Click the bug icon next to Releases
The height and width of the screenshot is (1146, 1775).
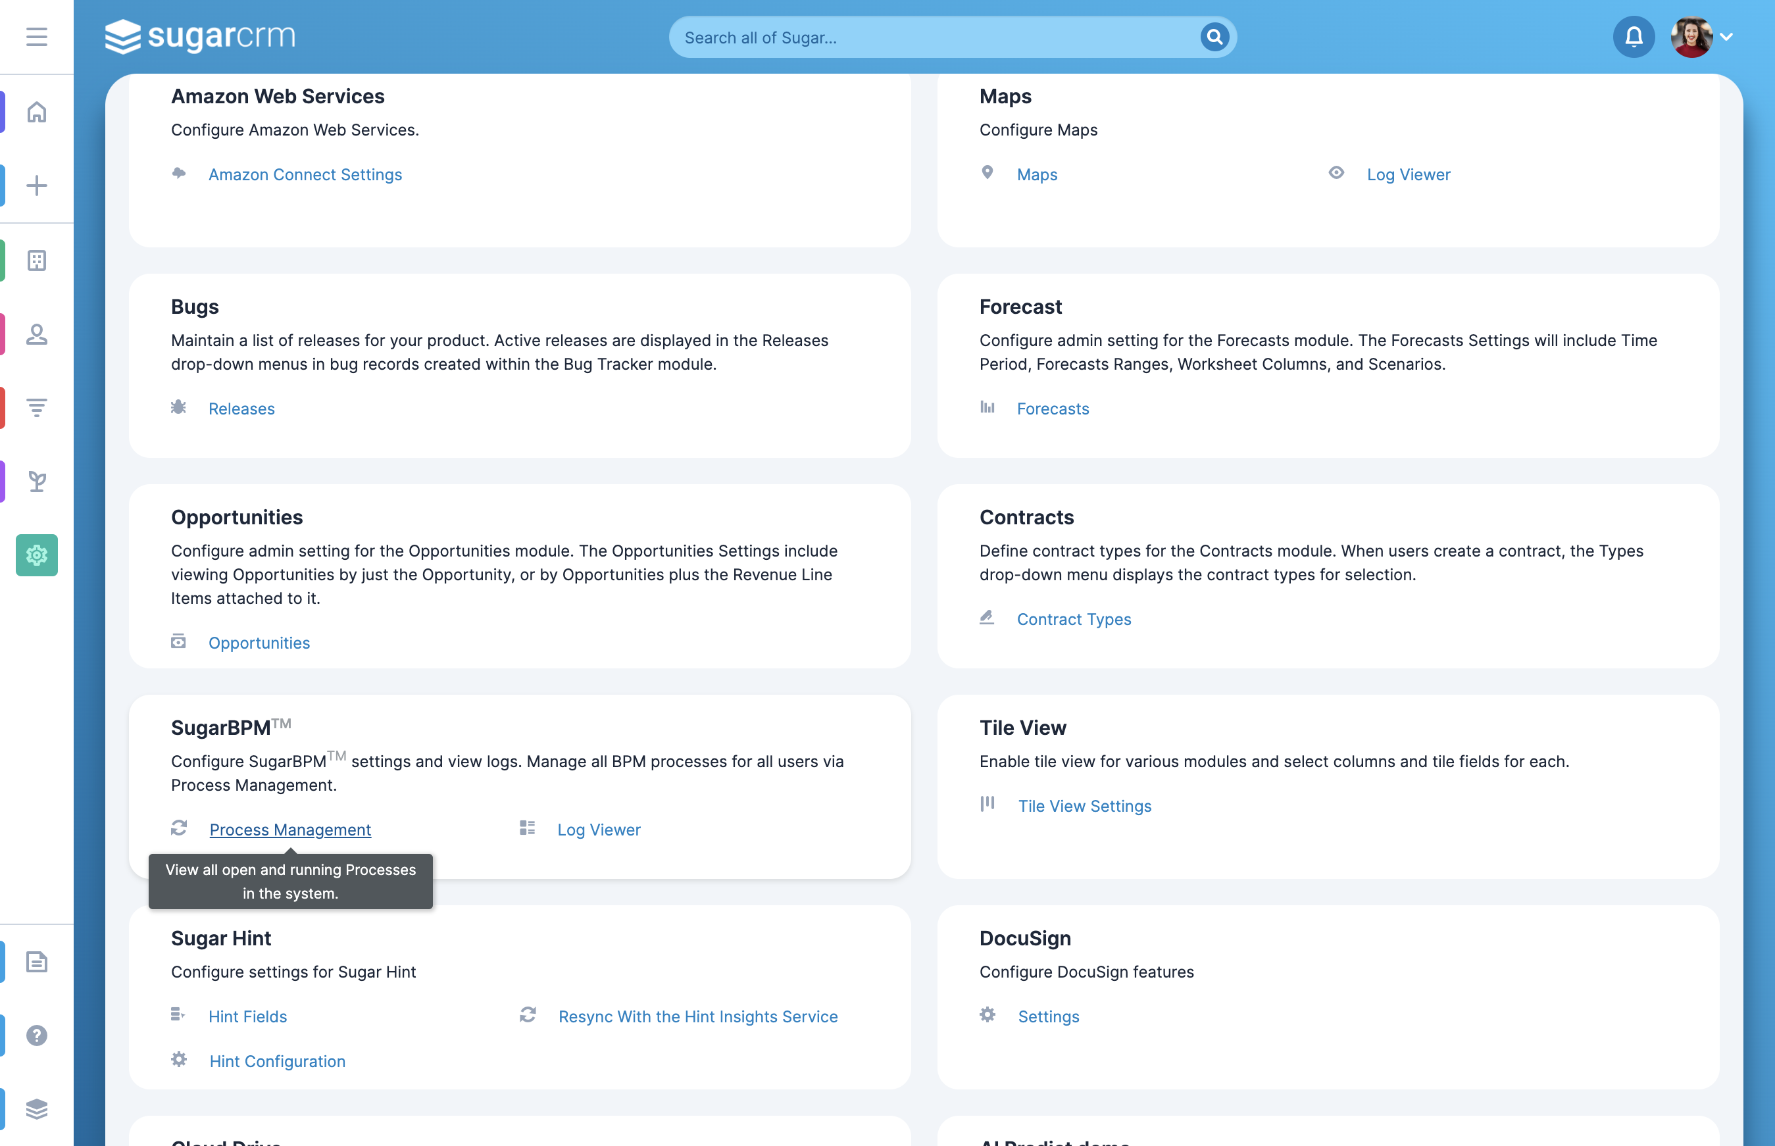(x=178, y=407)
